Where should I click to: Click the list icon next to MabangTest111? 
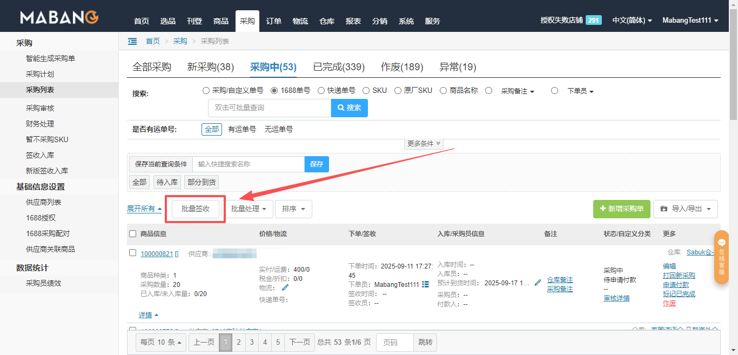425,284
